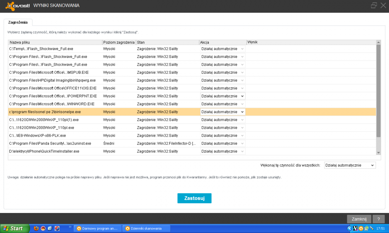The width and height of the screenshot is (389, 233).
Task: Click the results list scroll up arrow
Action: pyautogui.click(x=378, y=42)
